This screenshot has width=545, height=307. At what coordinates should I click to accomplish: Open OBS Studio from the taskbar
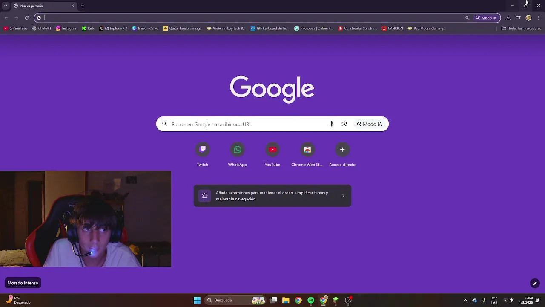point(348,300)
